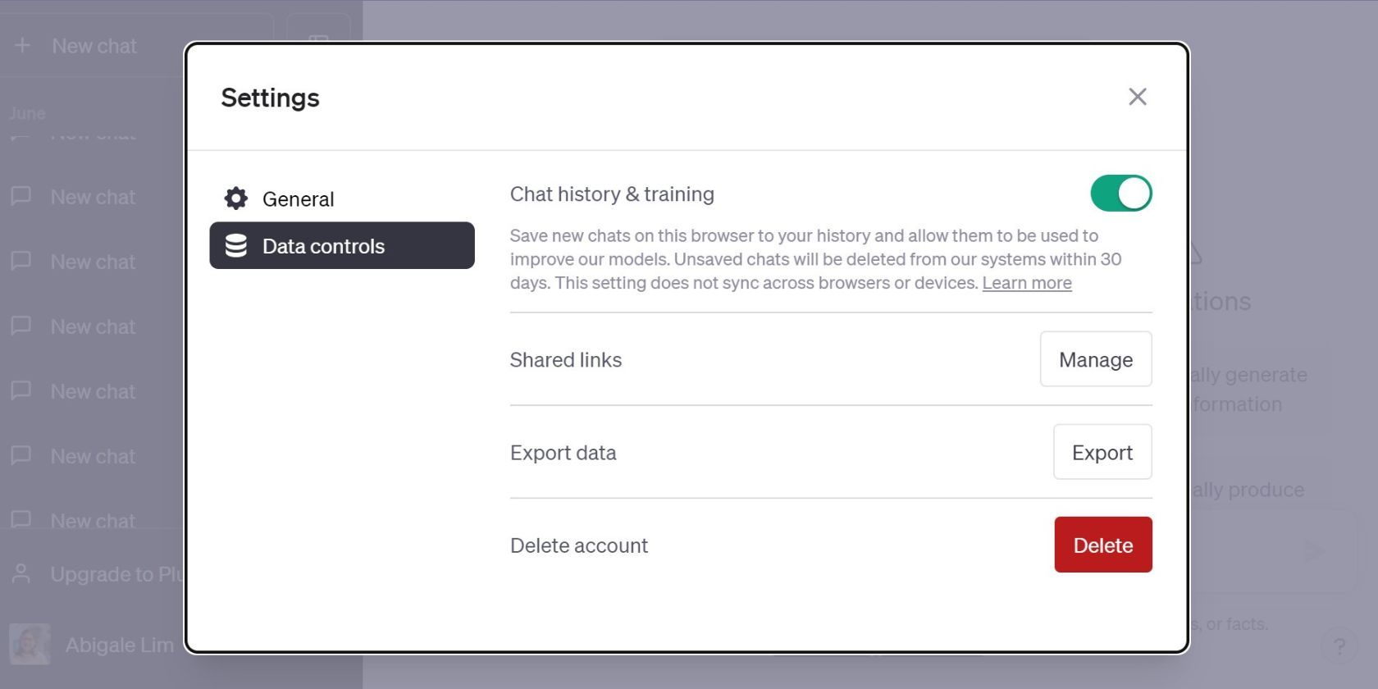Select the Data controls tab

pos(342,246)
